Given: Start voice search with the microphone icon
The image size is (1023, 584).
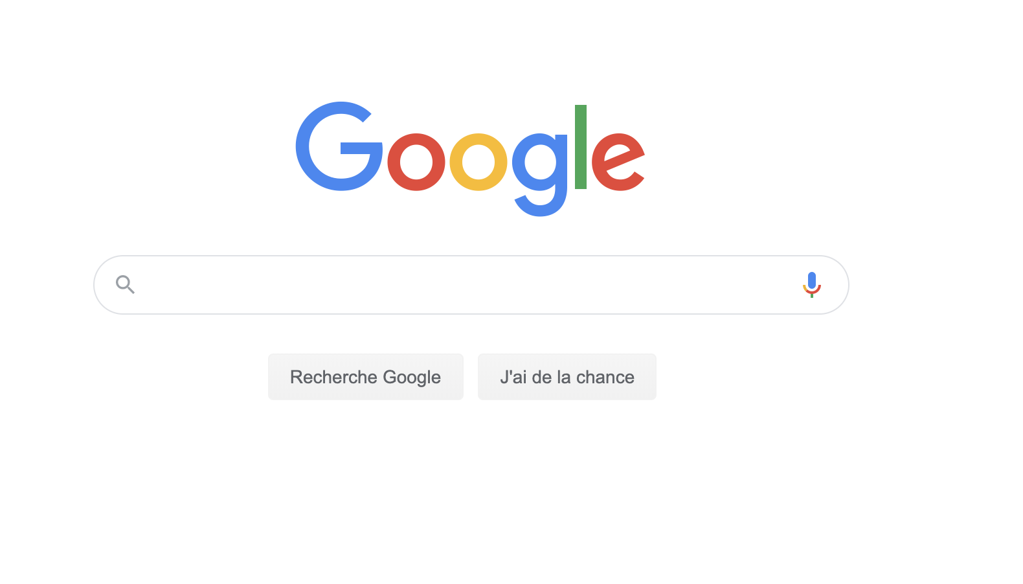Looking at the screenshot, I should [x=811, y=285].
